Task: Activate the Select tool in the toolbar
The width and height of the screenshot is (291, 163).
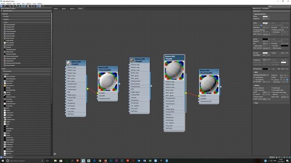Action: tap(1, 6)
